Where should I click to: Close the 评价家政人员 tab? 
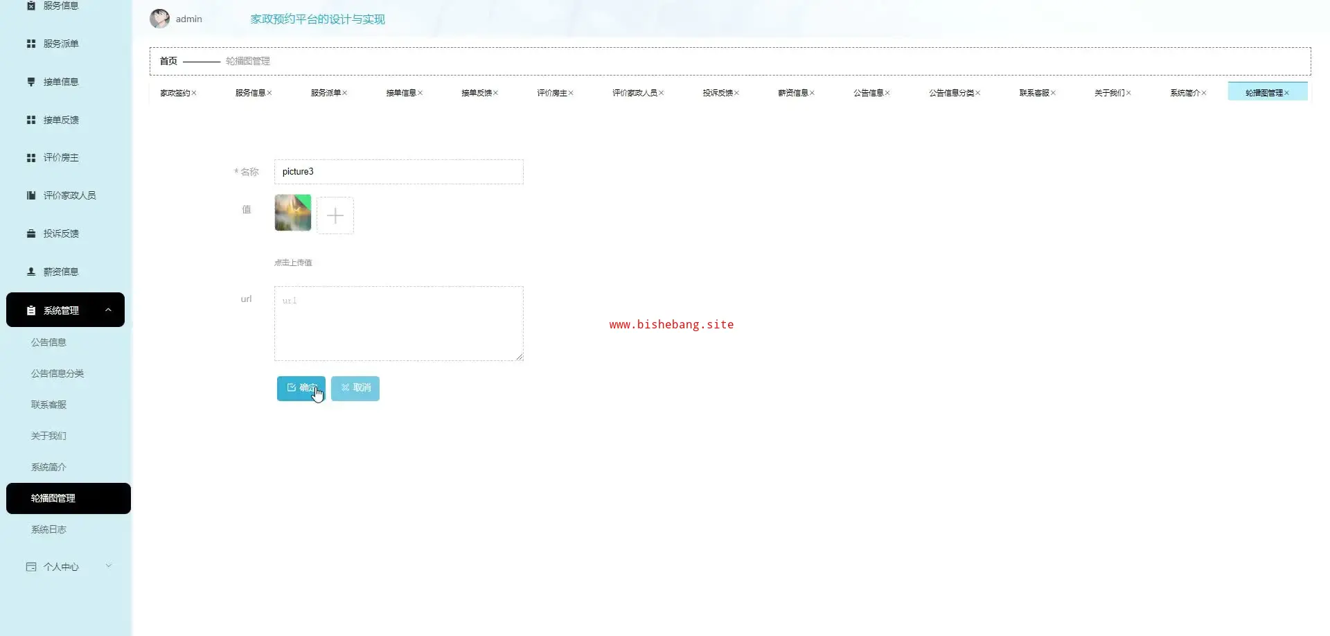pos(662,93)
